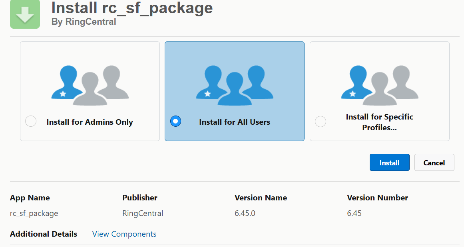Click the rc_sf_package app name value
The image size is (464, 247).
click(34, 214)
